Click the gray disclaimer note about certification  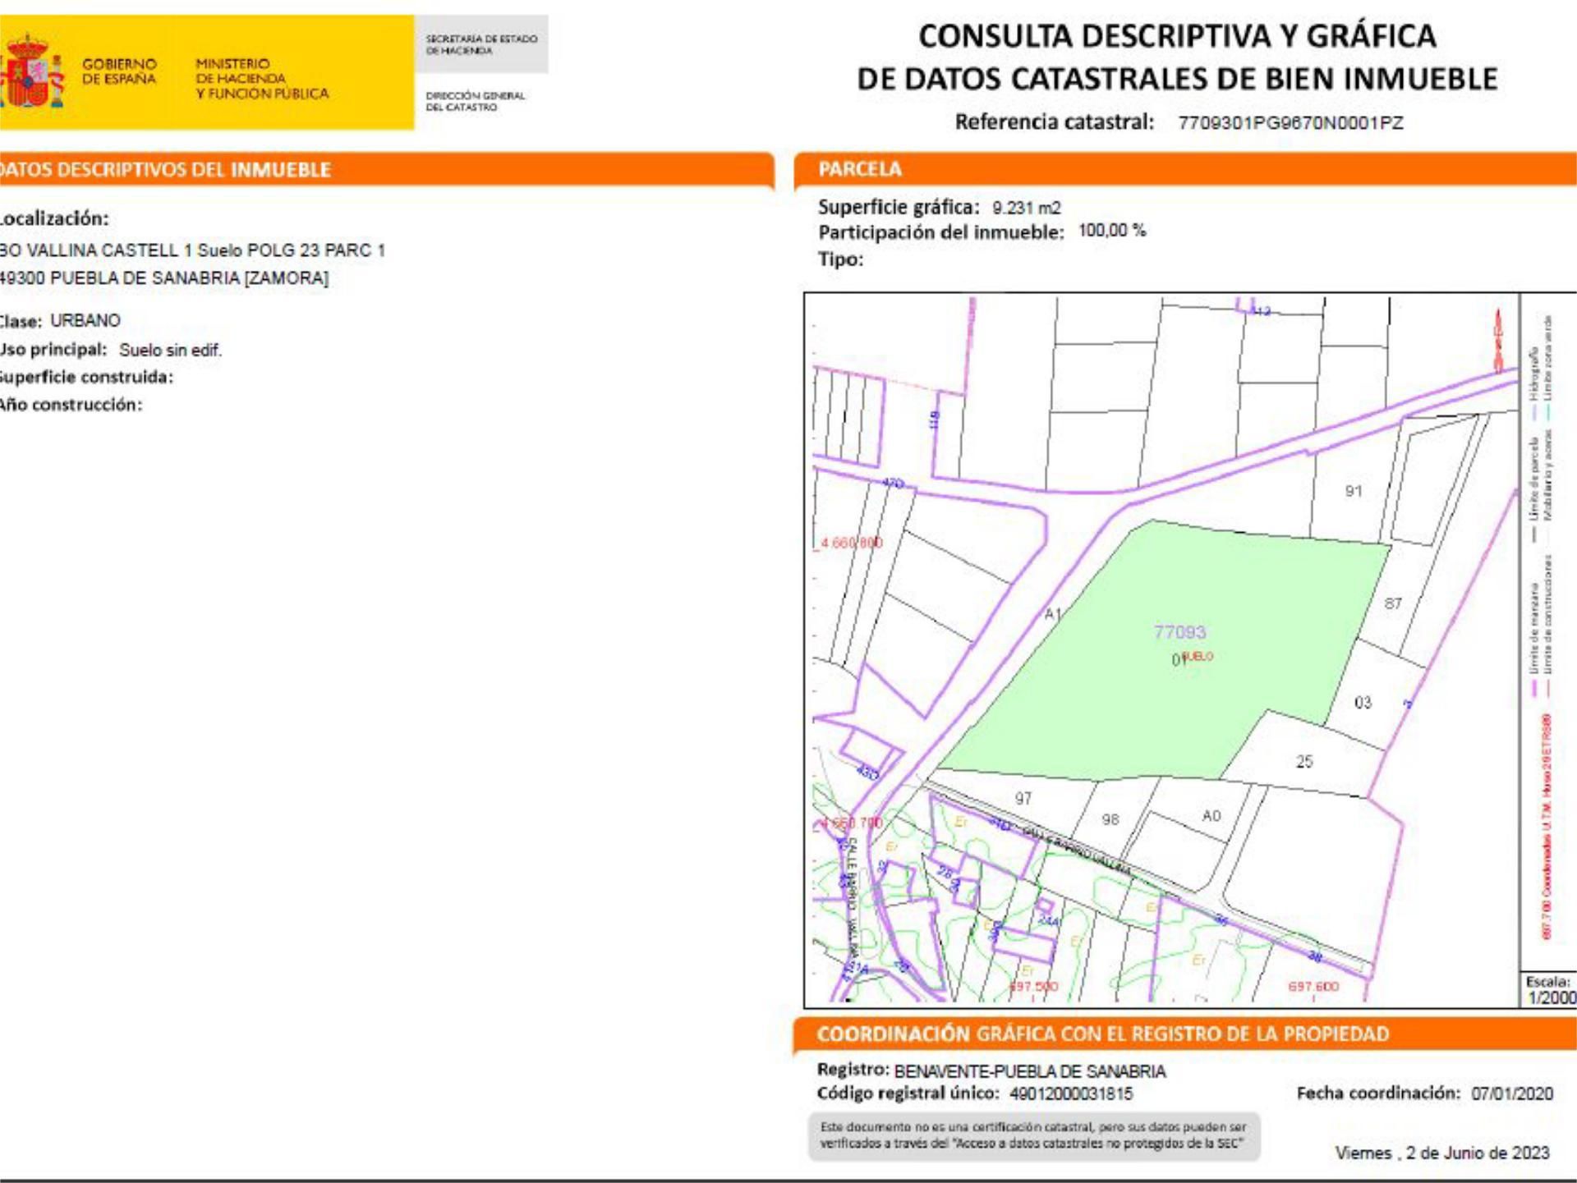point(1033,1135)
